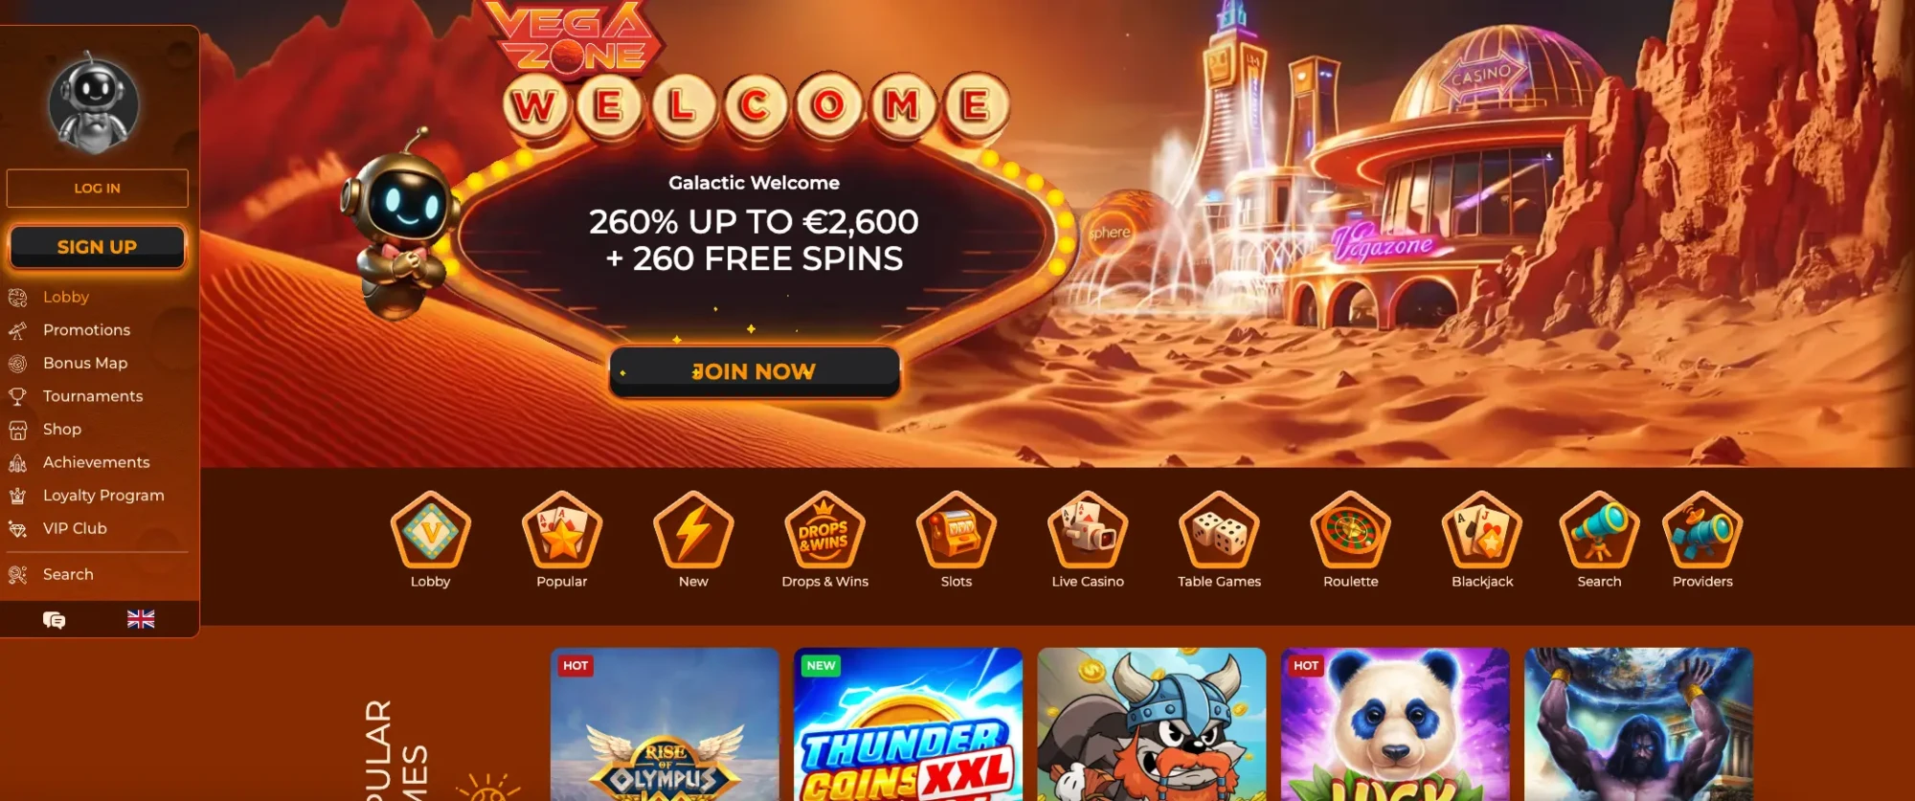Click the SIGN UP button
Screen dimensions: 1915x801
coord(98,247)
